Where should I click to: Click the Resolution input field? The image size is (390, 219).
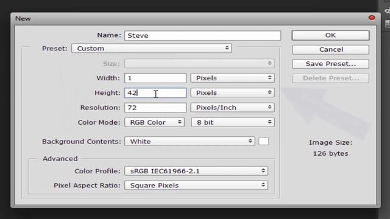(x=155, y=108)
